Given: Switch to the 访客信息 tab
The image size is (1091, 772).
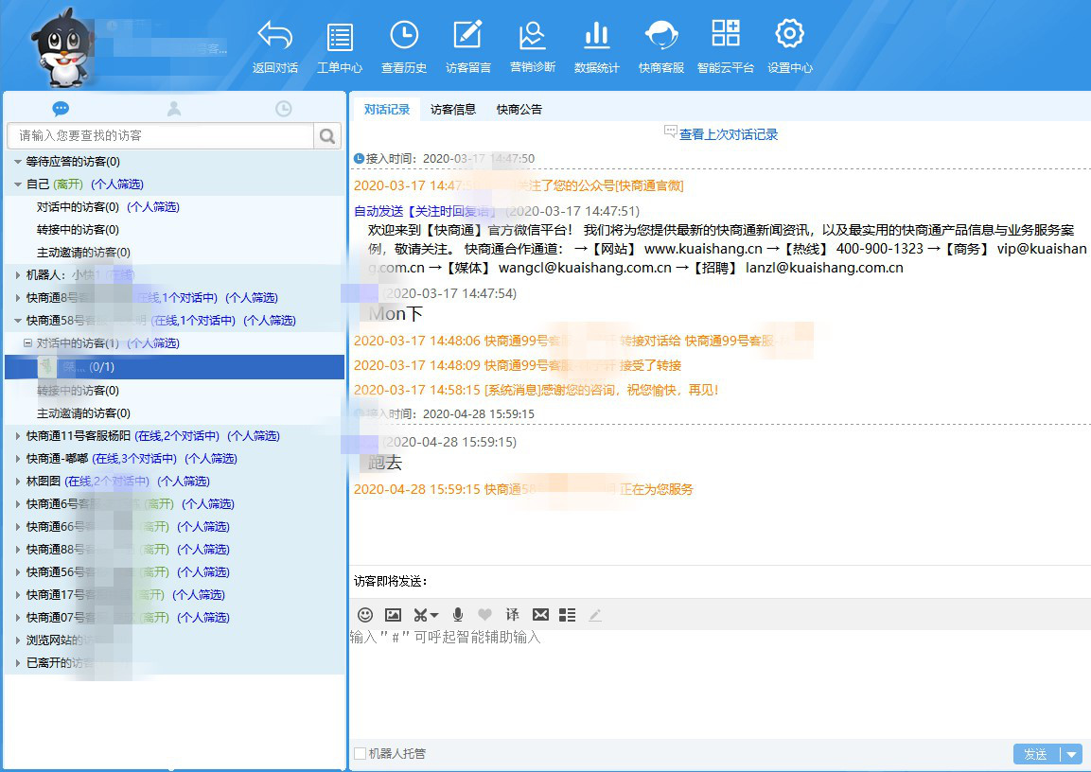Looking at the screenshot, I should (453, 109).
